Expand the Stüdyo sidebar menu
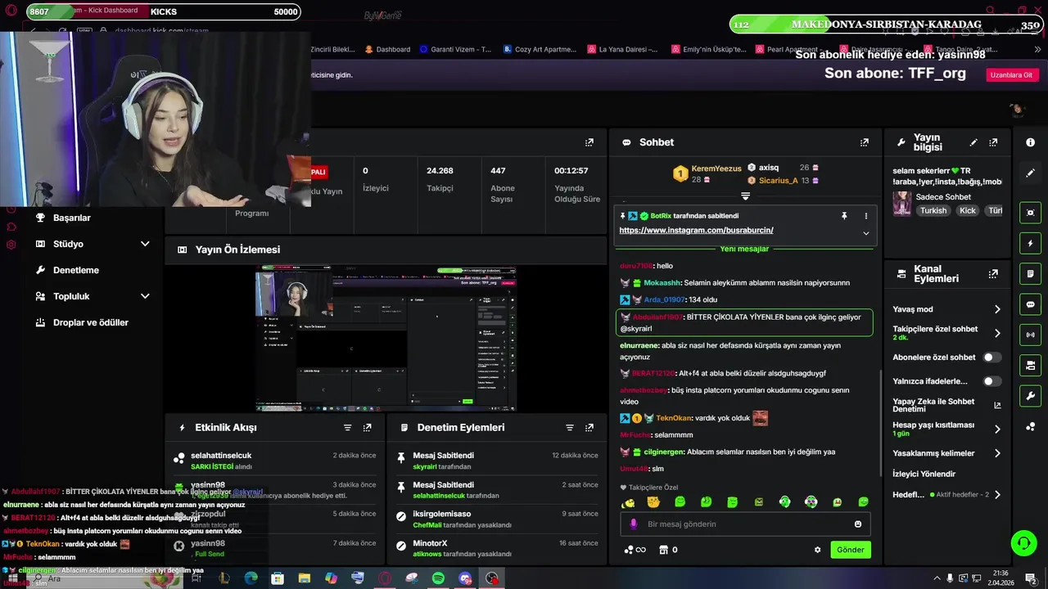This screenshot has height=589, width=1048. (x=145, y=244)
